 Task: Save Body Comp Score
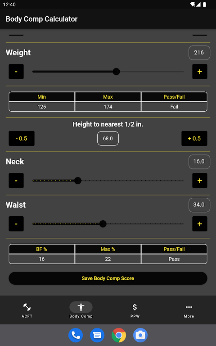(x=108, y=278)
